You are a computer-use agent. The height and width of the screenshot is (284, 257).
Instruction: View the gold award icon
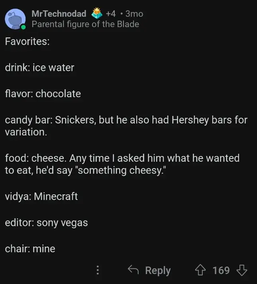[x=97, y=14]
